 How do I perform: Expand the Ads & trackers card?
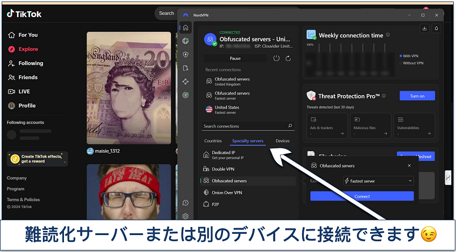click(326, 126)
